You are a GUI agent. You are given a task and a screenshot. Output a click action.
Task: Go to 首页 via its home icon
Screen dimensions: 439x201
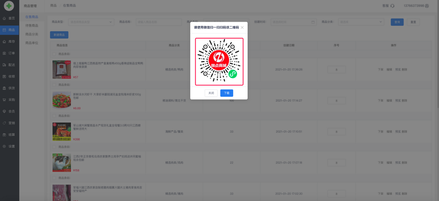pos(4,18)
